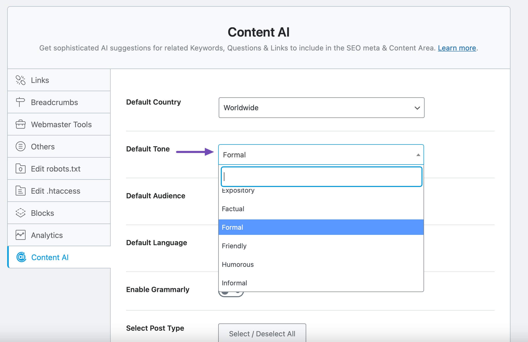Click the Select Post Type label
Screen dimensions: 528x342
pos(155,328)
